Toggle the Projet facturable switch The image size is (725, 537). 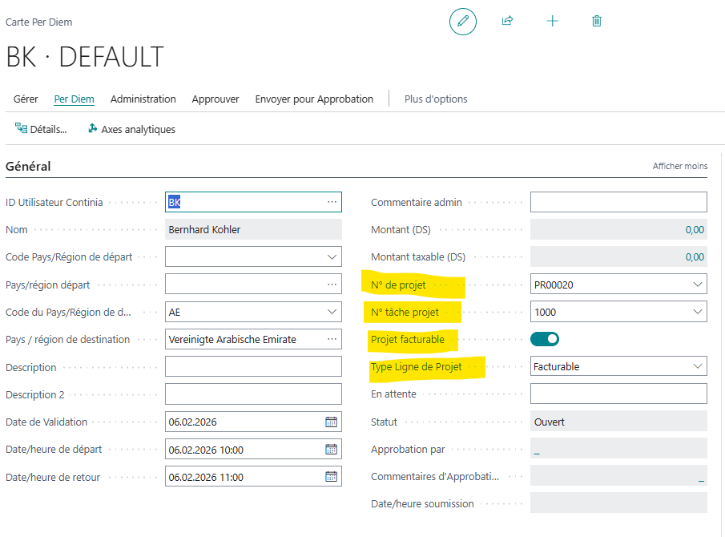click(545, 339)
